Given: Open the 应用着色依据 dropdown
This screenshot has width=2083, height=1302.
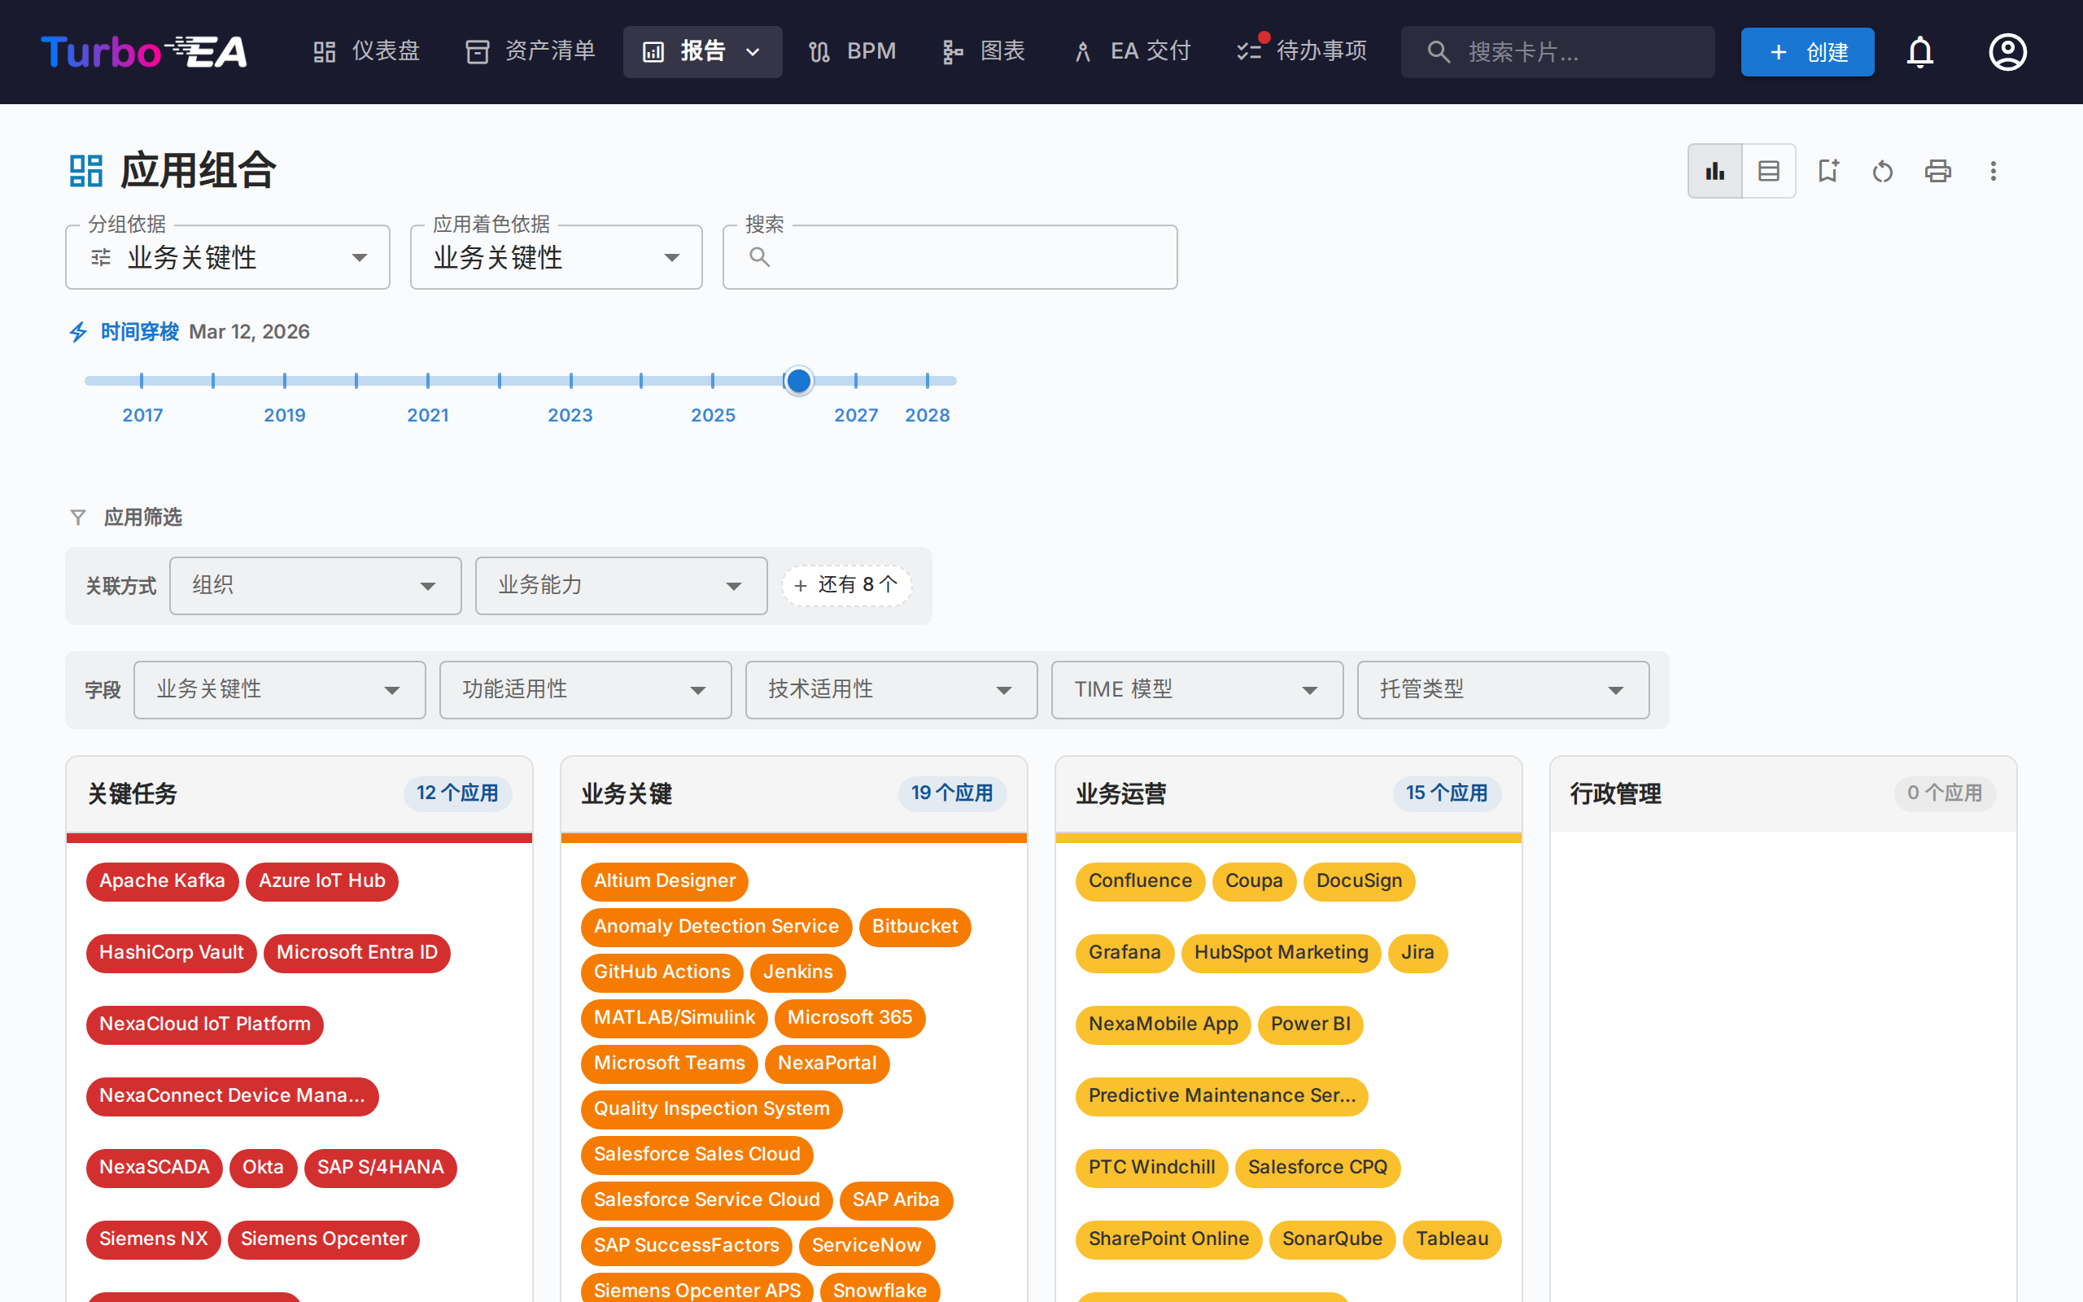Looking at the screenshot, I should coord(671,256).
